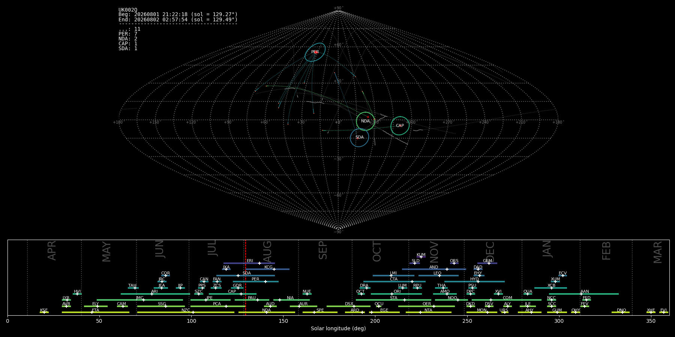Select the LYR shower marker

(67, 300)
